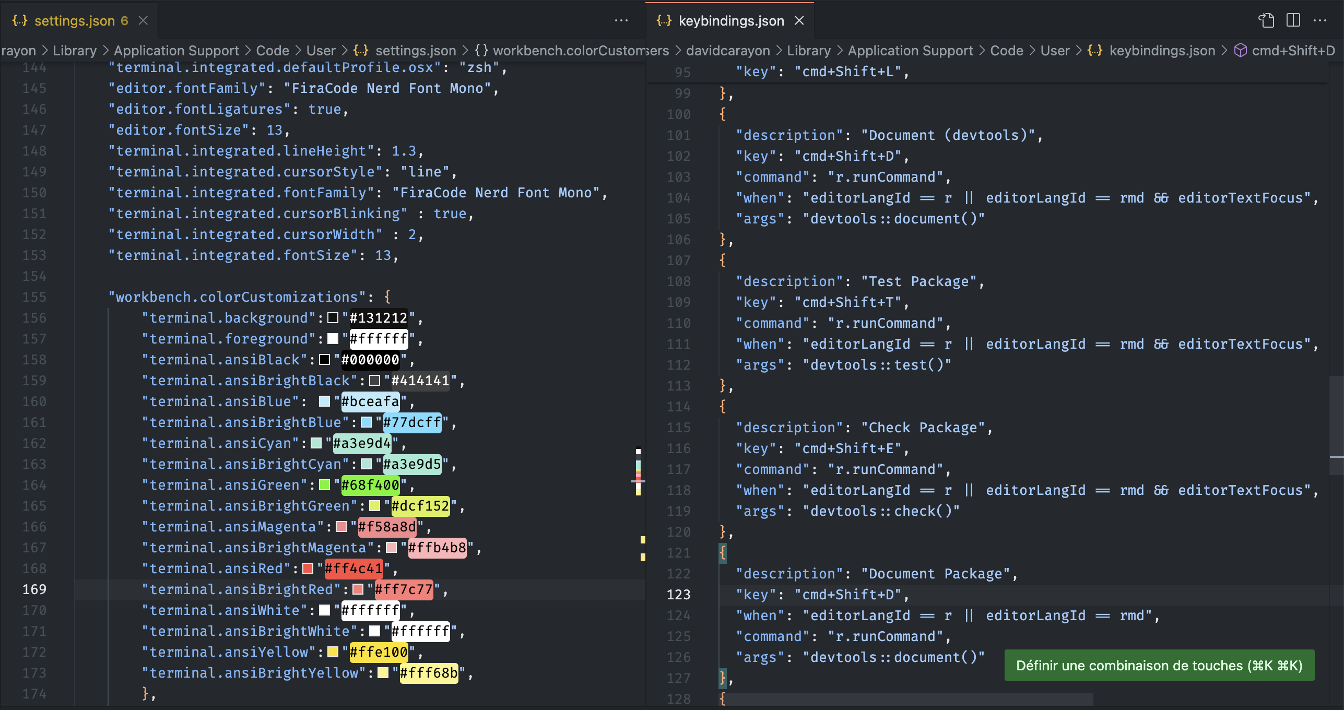Viewport: 1344px width, 710px height.
Task: Open the terminal.ansiGreen color swatch
Action: (x=324, y=485)
